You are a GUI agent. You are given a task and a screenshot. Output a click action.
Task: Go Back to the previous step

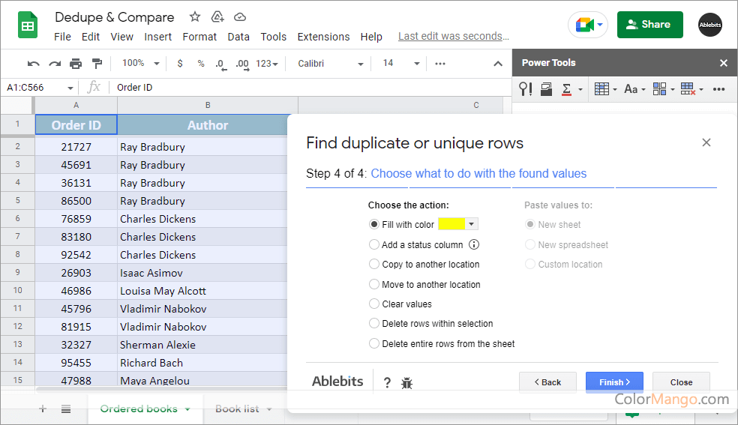point(547,382)
